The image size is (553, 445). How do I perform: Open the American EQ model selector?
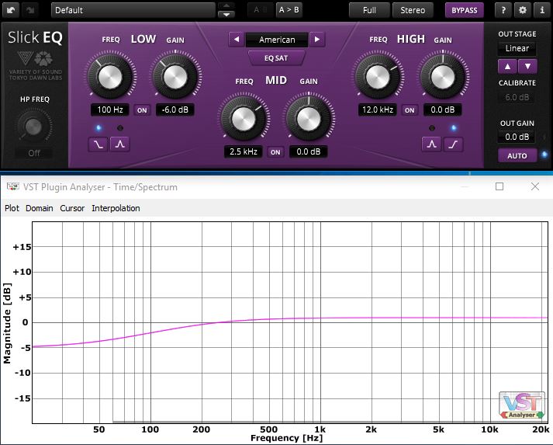click(x=277, y=40)
